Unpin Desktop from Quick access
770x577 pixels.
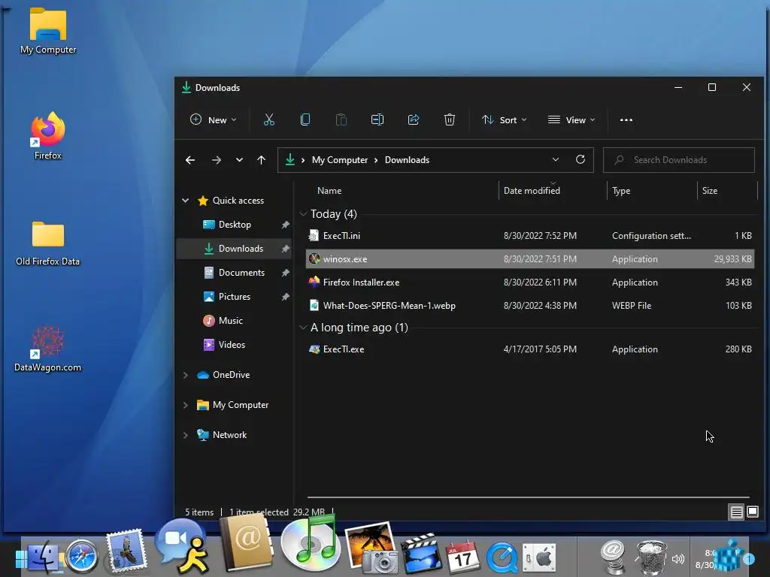pyautogui.click(x=285, y=225)
